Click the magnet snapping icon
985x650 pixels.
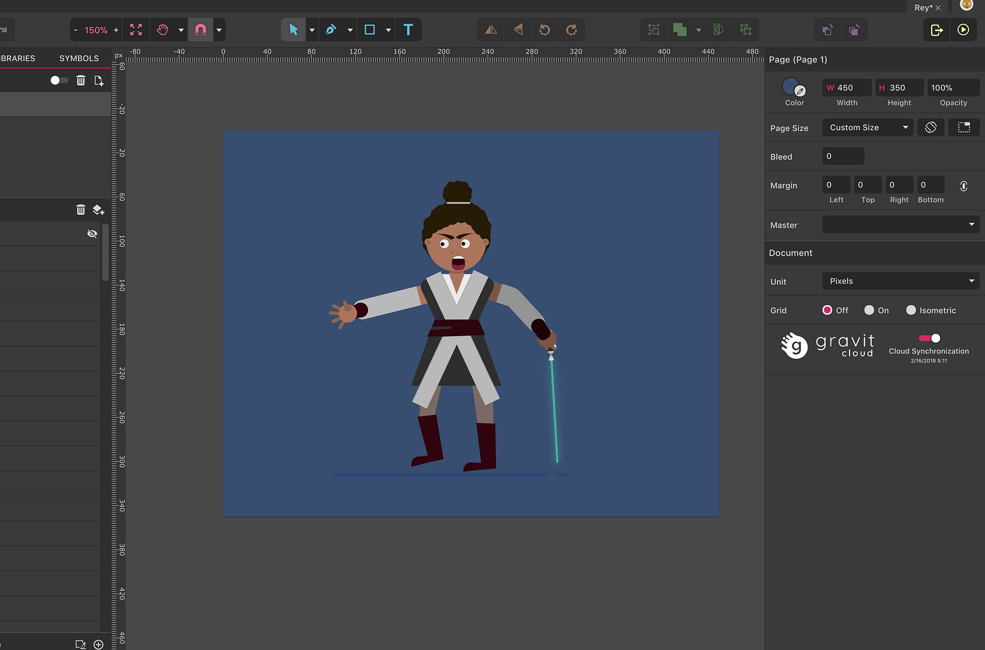(201, 30)
